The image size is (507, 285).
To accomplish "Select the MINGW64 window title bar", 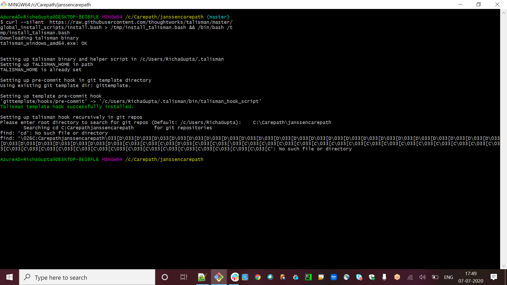I will 158,4.
